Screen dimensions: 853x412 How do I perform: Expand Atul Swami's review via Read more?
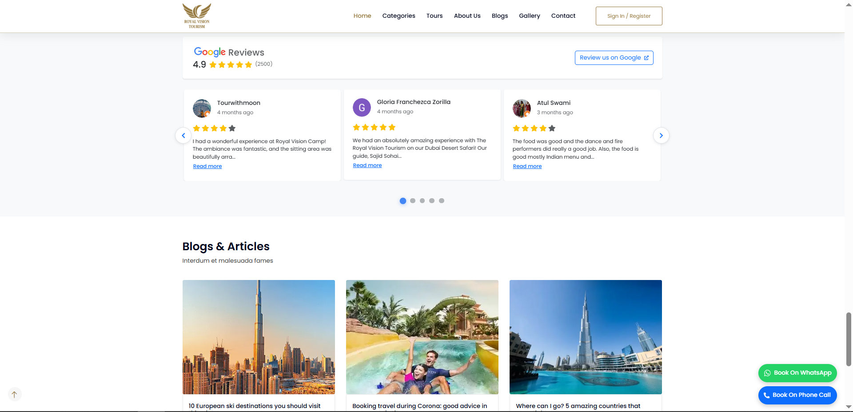pos(527,166)
